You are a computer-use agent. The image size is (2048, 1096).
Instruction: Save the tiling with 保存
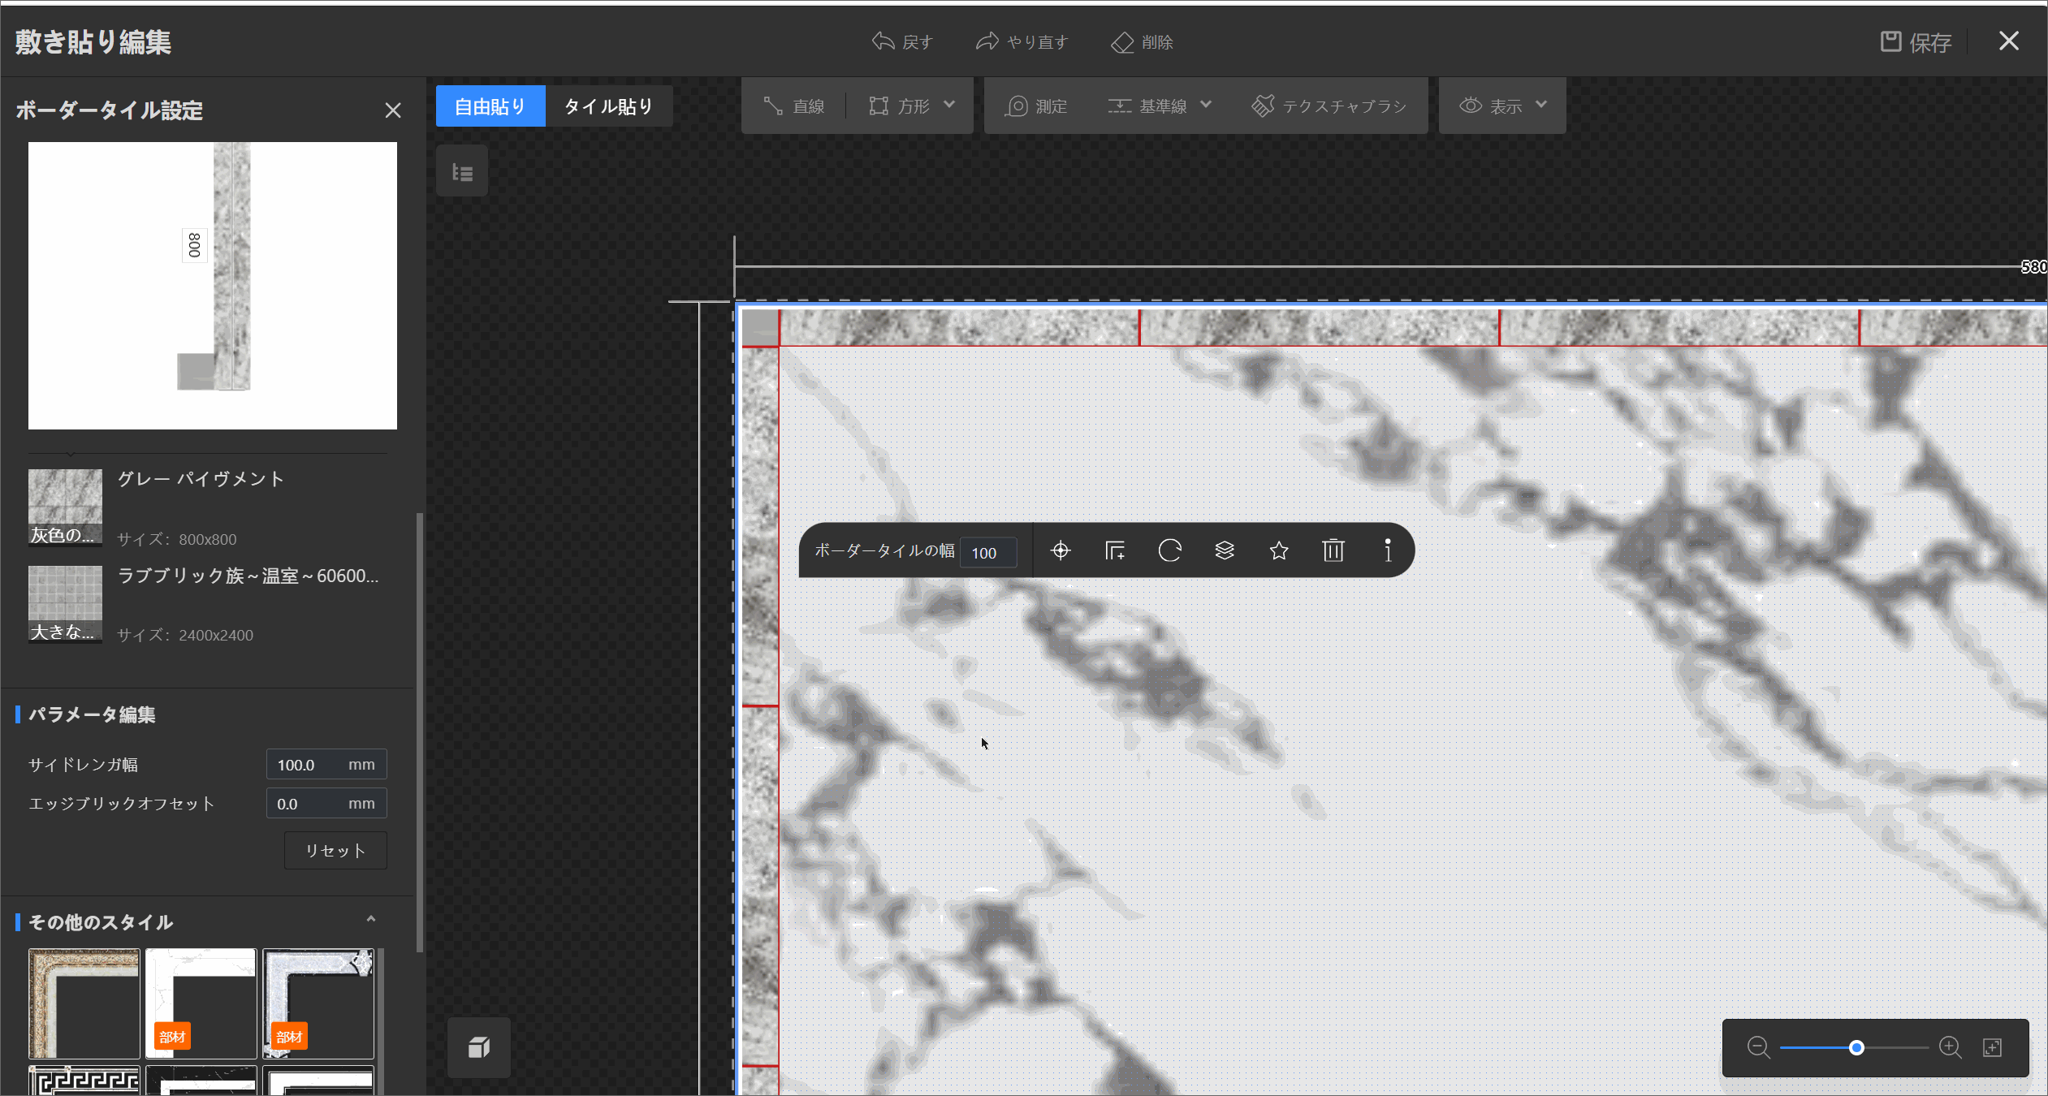coord(1916,41)
